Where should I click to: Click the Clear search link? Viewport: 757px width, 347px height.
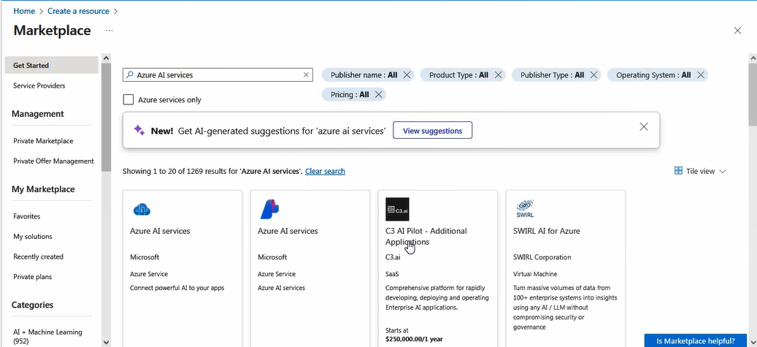point(325,171)
